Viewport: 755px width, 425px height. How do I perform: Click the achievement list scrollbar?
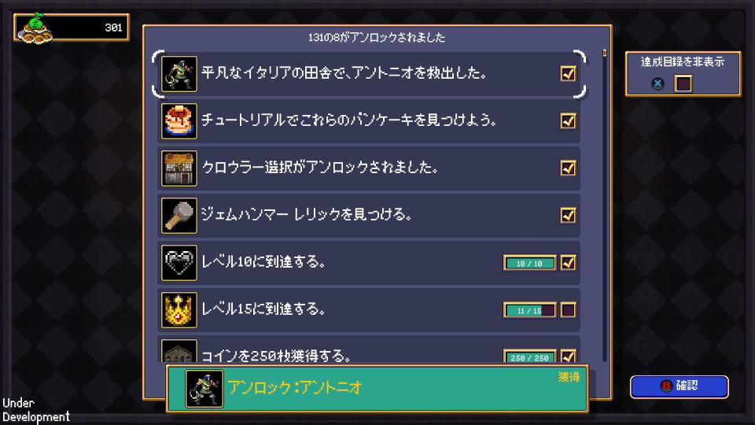605,205
